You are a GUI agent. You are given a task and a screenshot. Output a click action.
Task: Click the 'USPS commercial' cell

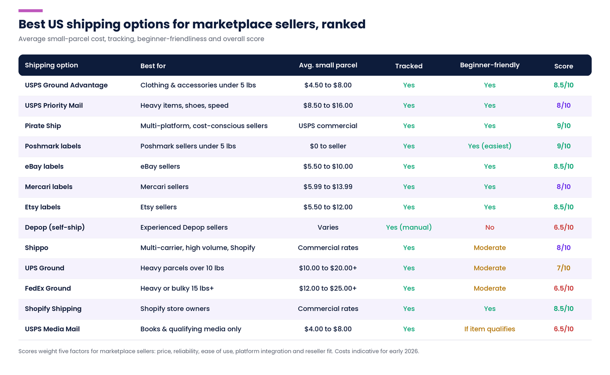(x=328, y=126)
